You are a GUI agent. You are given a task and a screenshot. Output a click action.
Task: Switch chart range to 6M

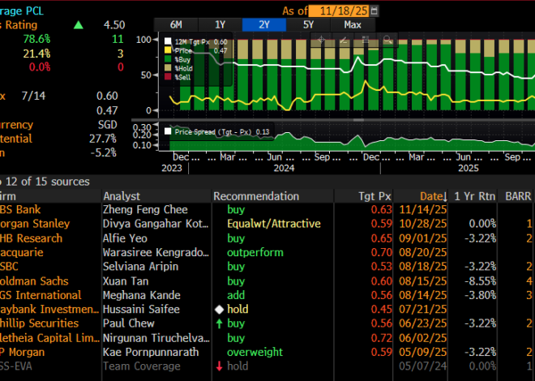176,25
